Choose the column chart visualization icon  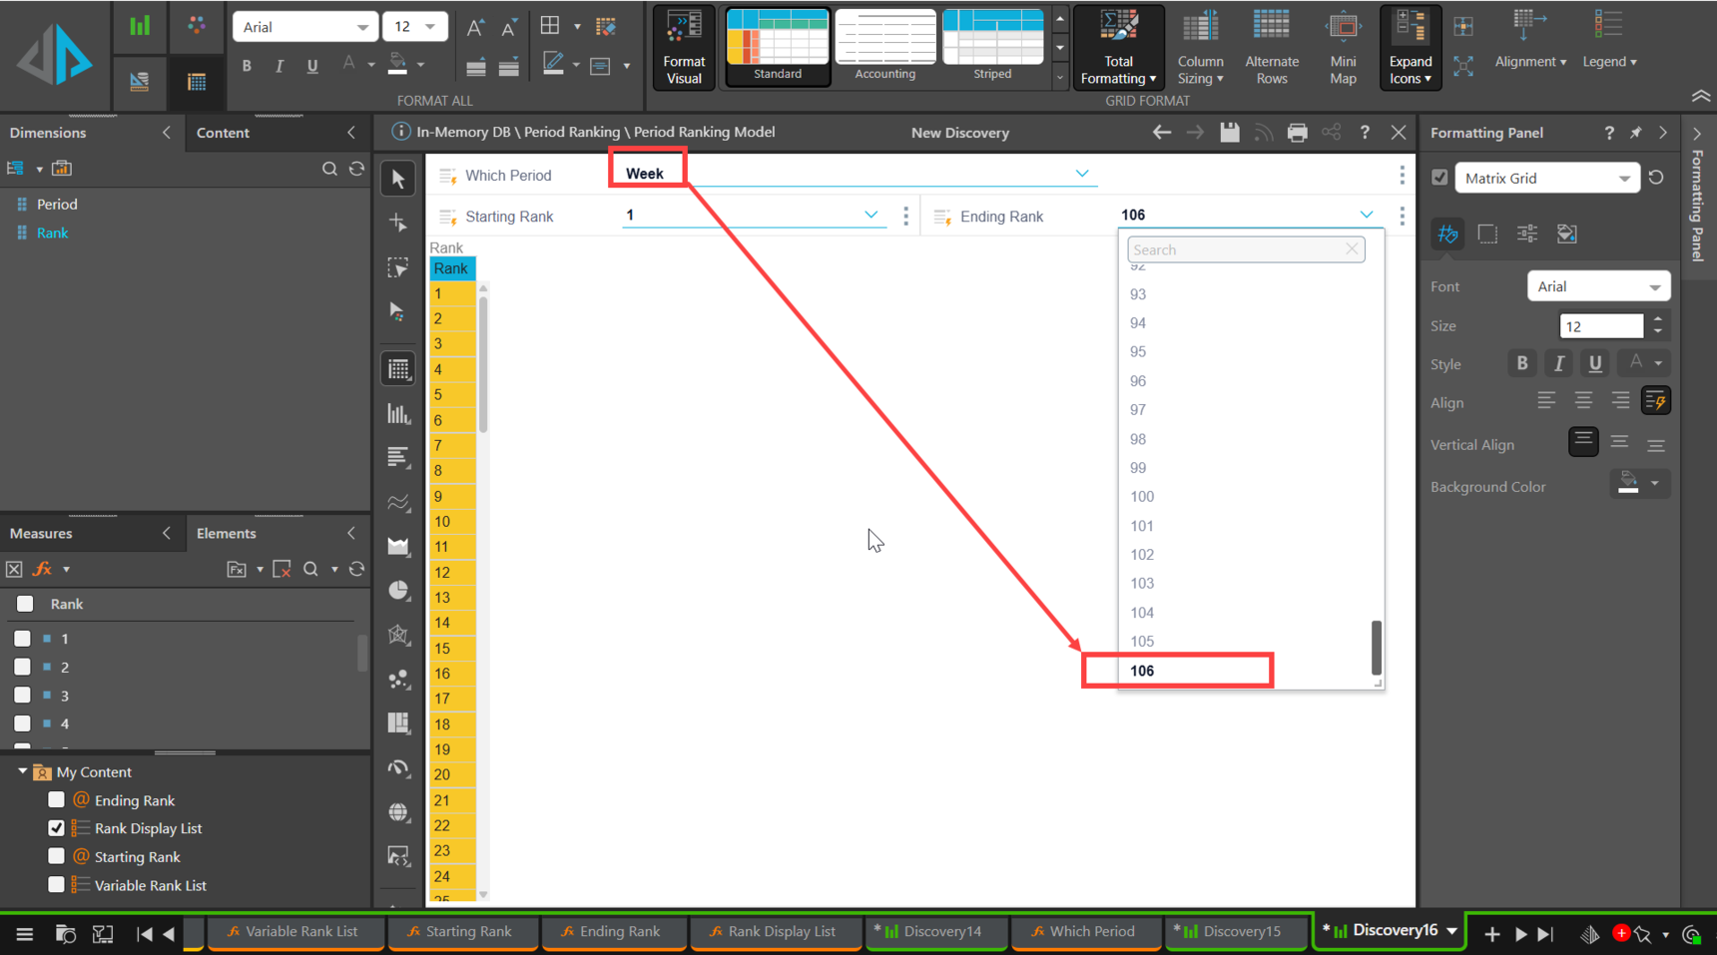coord(398,414)
